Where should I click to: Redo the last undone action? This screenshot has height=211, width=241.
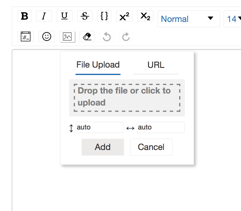tap(126, 36)
